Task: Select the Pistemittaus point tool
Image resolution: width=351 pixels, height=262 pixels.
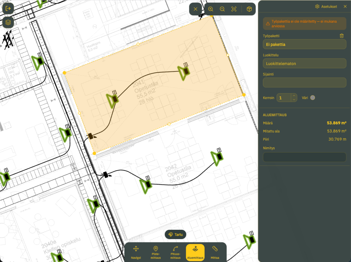Action: tap(156, 252)
